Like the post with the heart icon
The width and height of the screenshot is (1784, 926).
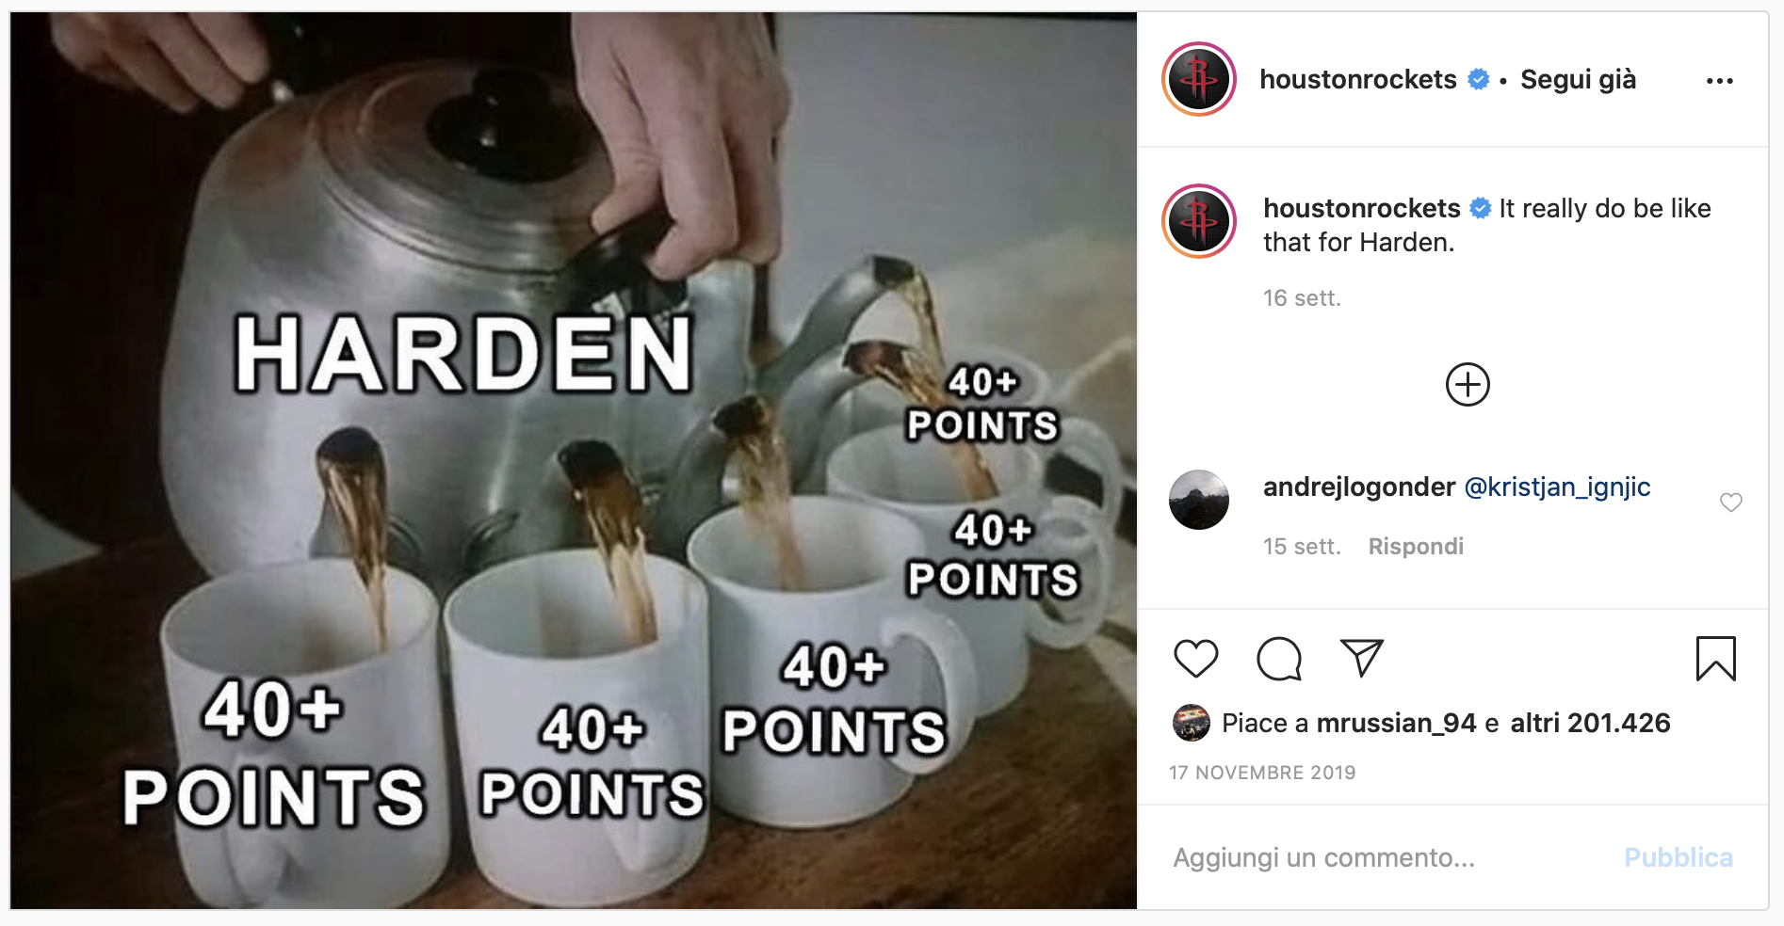[1196, 658]
